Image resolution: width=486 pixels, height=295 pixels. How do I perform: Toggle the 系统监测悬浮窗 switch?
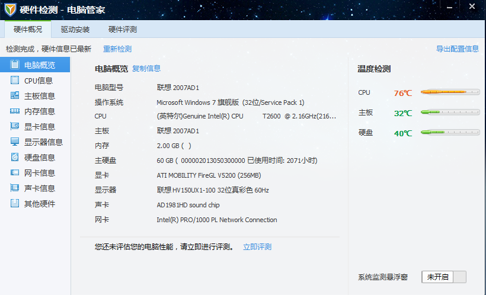pos(444,277)
